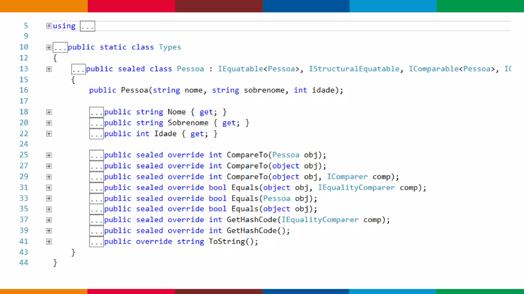This screenshot has height=294, width=524.
Task: Expand outlining node beside Idade property
Action: click(49, 134)
